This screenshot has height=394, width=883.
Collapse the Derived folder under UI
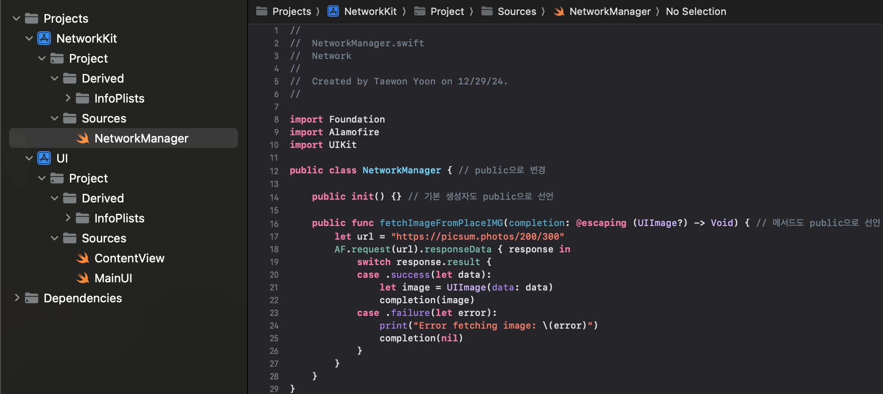pyautogui.click(x=55, y=198)
